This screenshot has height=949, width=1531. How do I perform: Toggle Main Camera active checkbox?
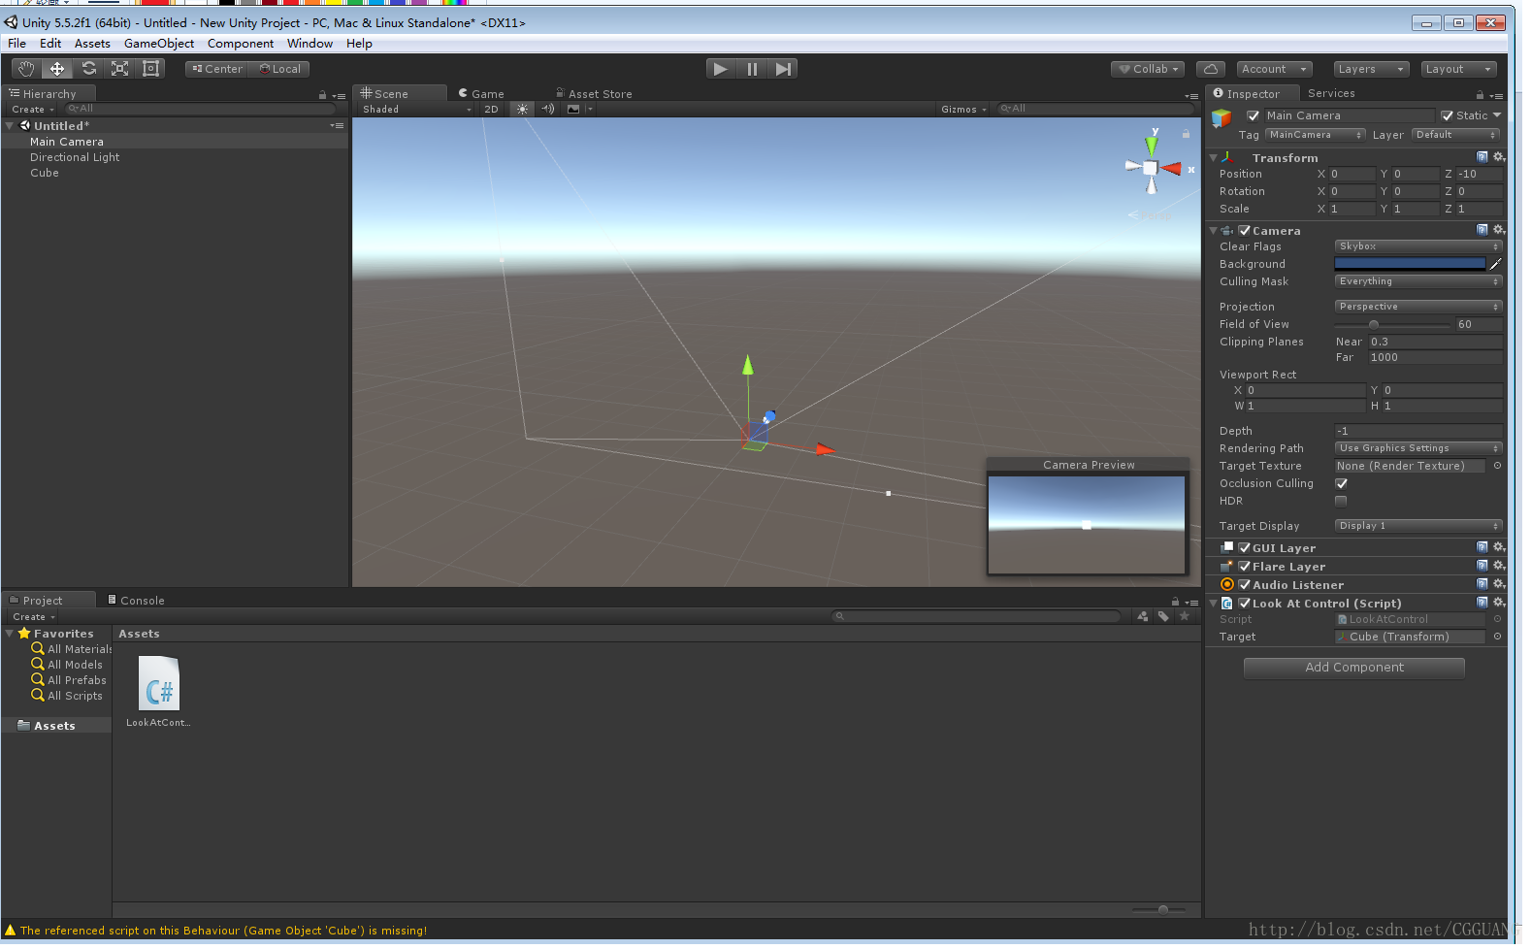(x=1253, y=115)
